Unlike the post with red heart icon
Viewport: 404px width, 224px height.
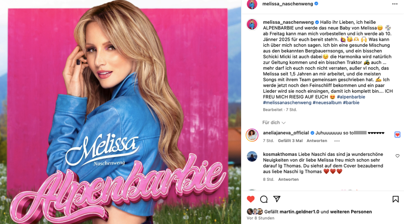pyautogui.click(x=251, y=199)
